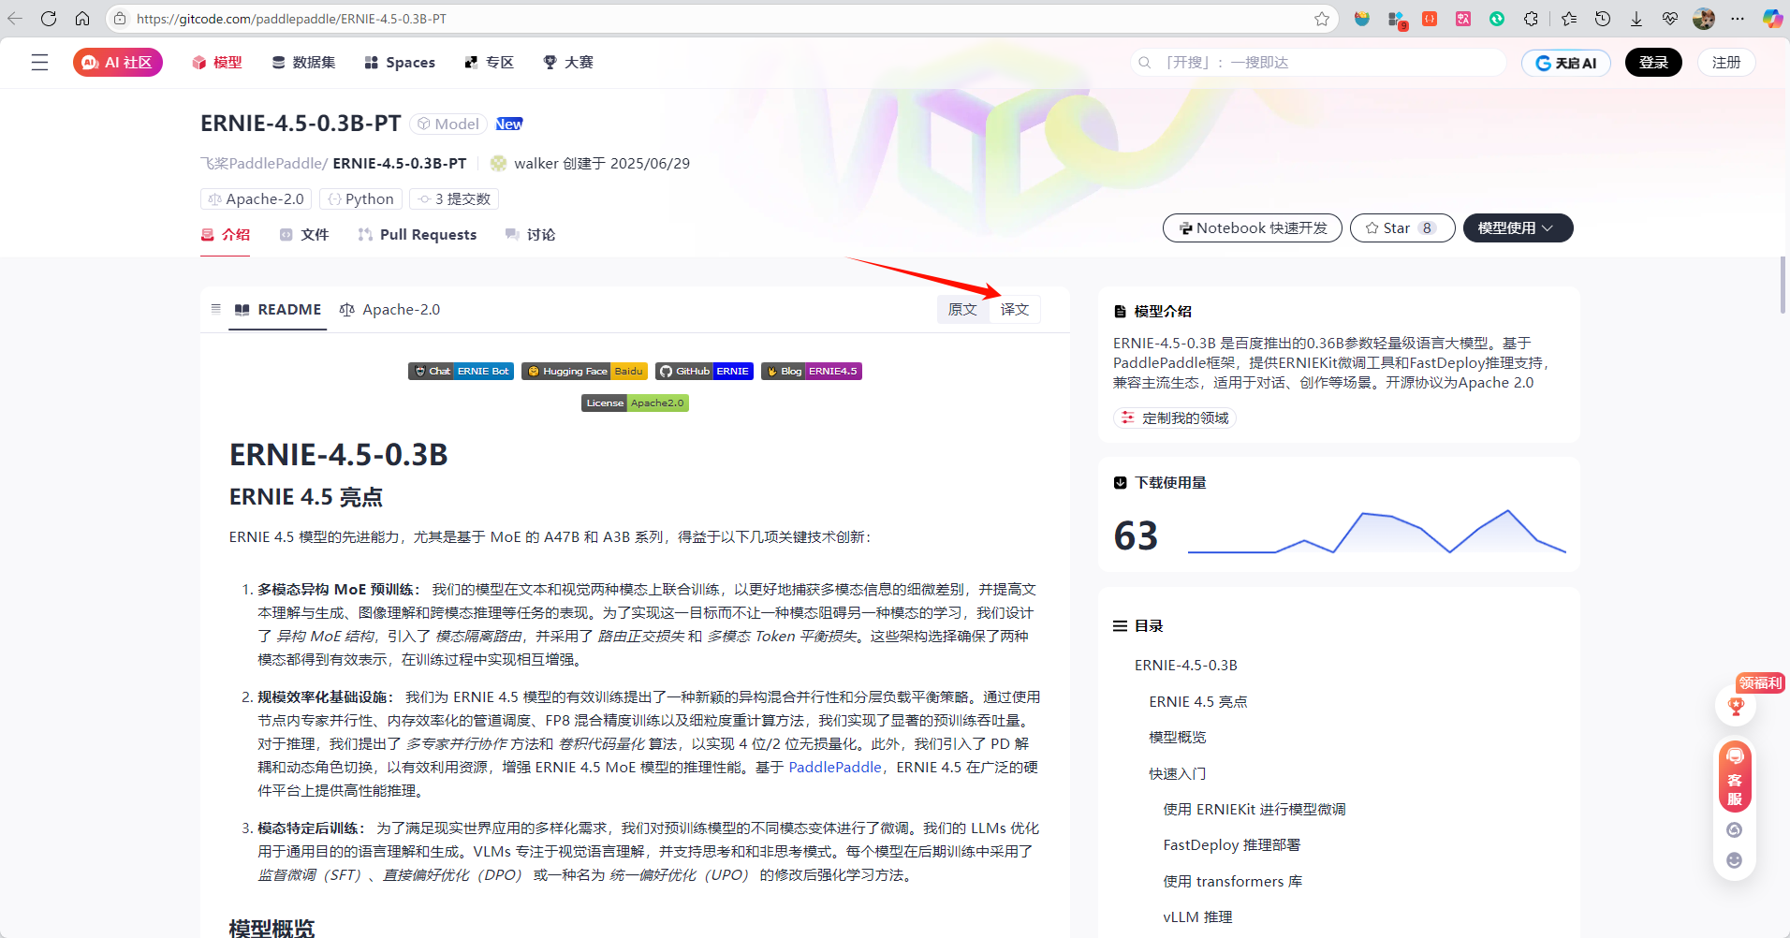The height and width of the screenshot is (938, 1790).
Task: Focus the 开搜 search field
Action: (x=1317, y=63)
